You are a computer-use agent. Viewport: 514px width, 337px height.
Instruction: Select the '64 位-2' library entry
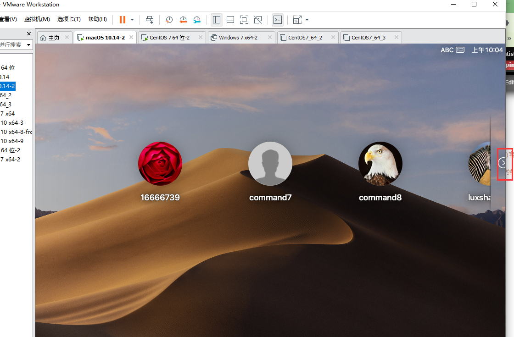pos(11,150)
